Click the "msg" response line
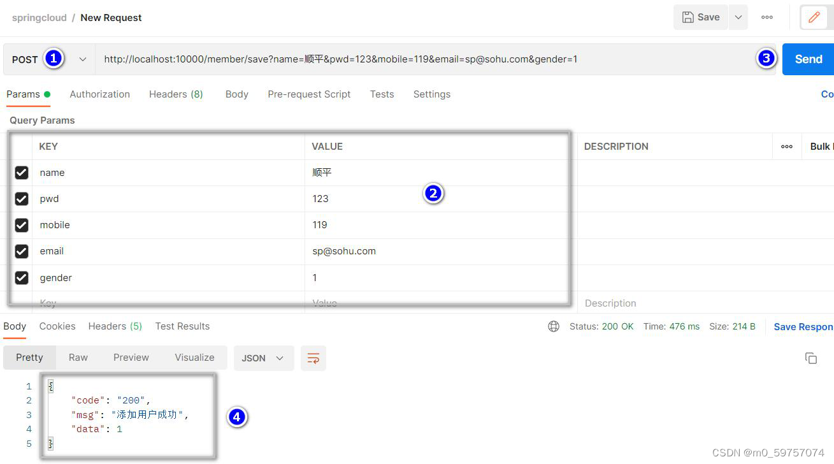Image resolution: width=834 pixels, height=464 pixels. click(x=131, y=415)
